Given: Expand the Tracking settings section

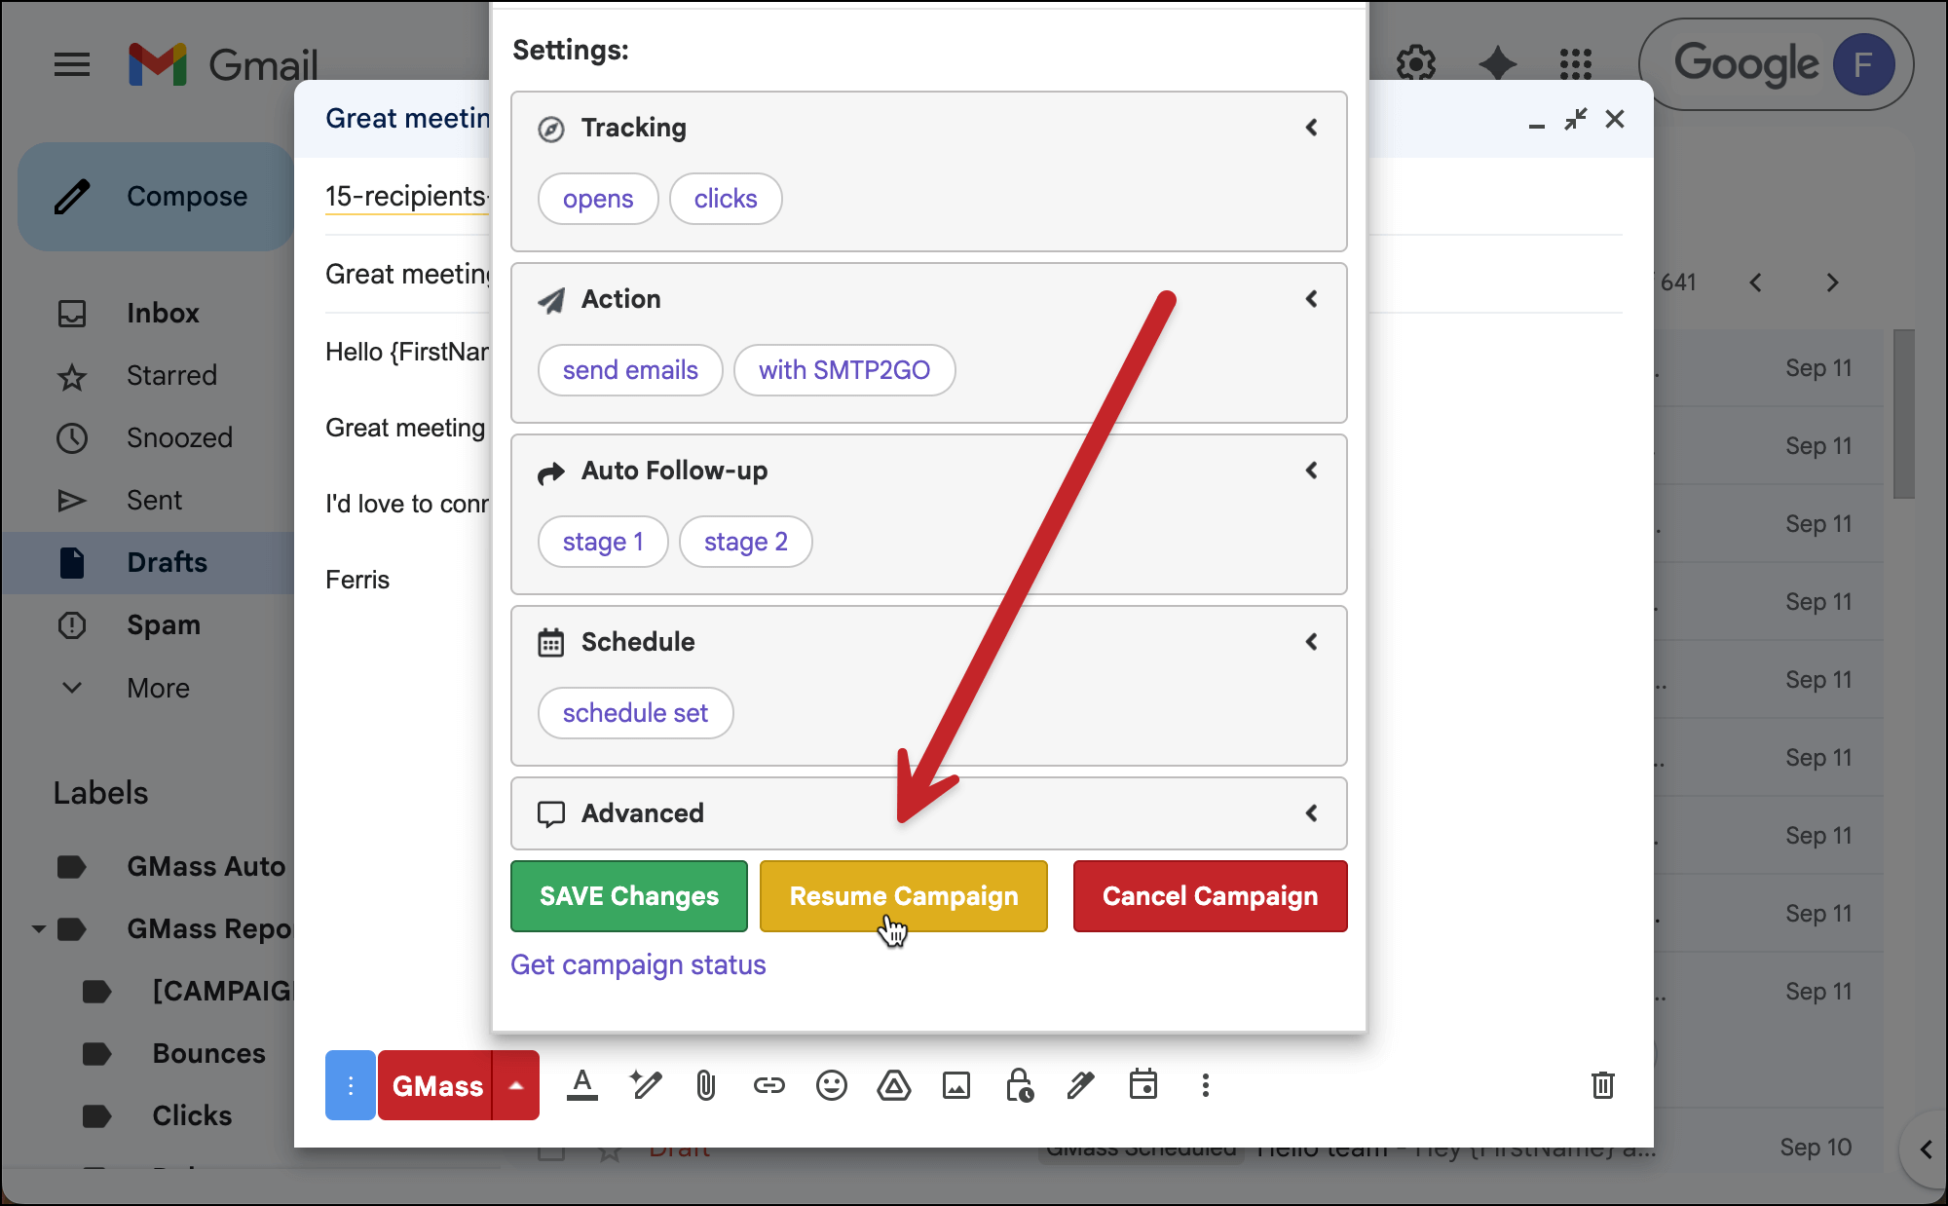Looking at the screenshot, I should click(x=1311, y=128).
